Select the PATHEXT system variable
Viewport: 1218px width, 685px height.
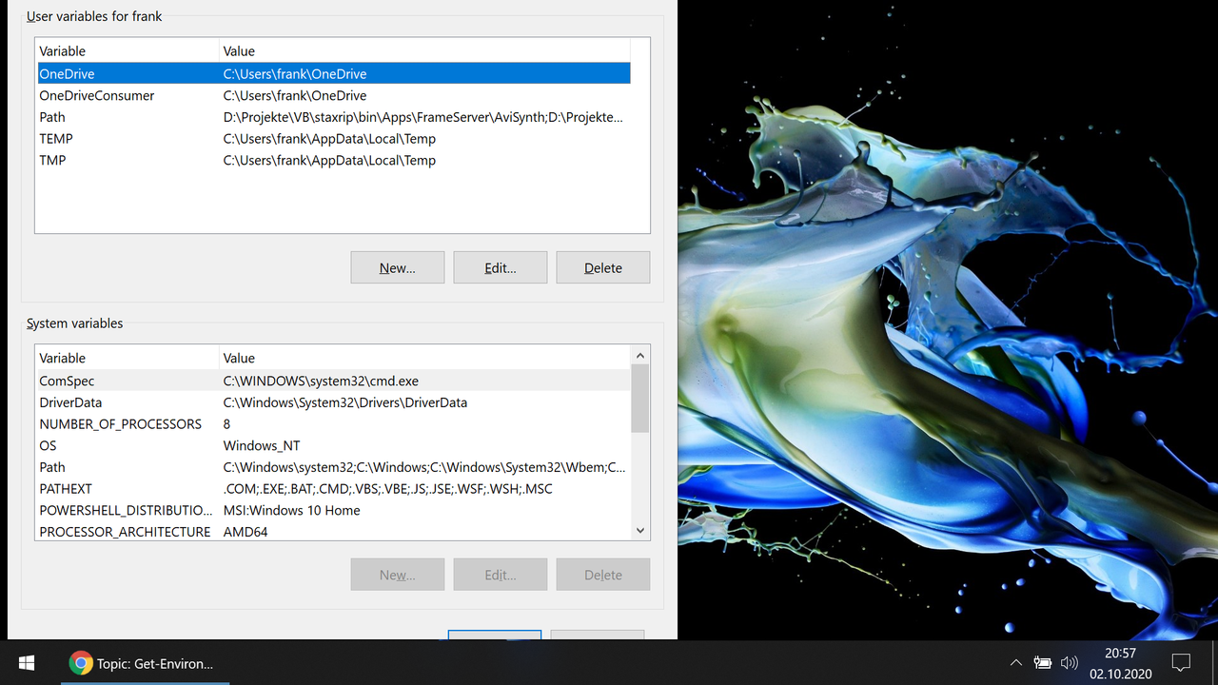(x=124, y=488)
